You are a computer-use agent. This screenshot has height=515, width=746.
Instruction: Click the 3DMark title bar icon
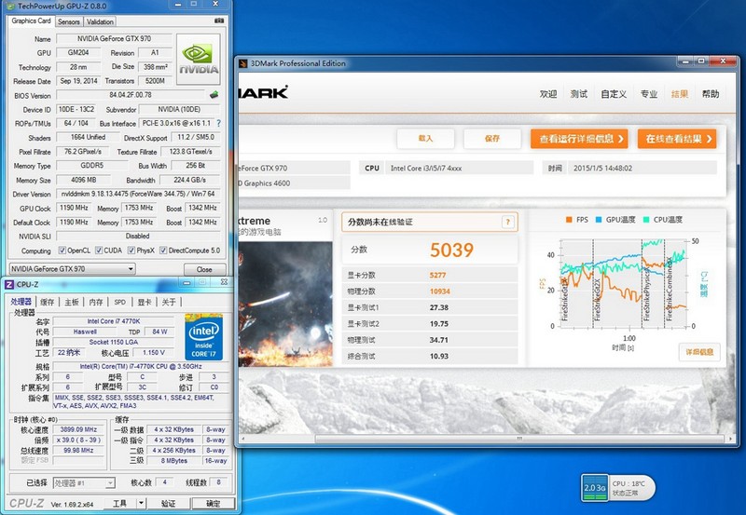click(243, 63)
